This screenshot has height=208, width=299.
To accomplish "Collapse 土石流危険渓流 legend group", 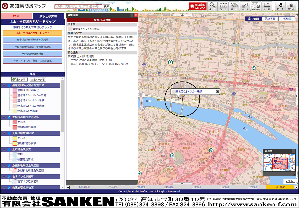I will point(4,149).
